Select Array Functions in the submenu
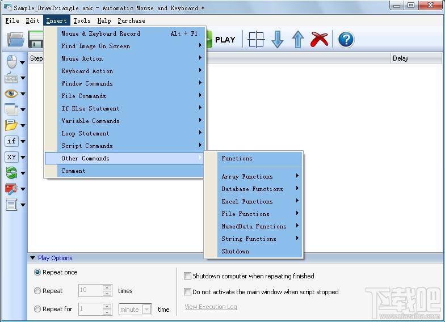The height and width of the screenshot is (322, 445). [x=253, y=176]
